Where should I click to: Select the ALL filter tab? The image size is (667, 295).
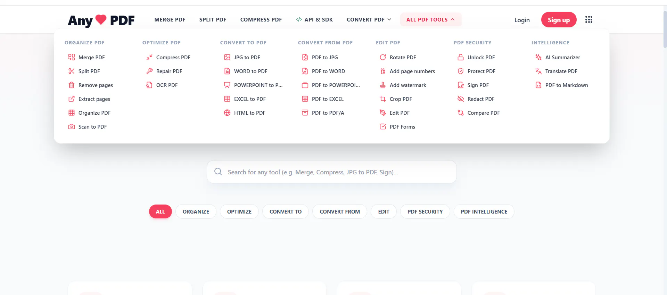pyautogui.click(x=160, y=211)
